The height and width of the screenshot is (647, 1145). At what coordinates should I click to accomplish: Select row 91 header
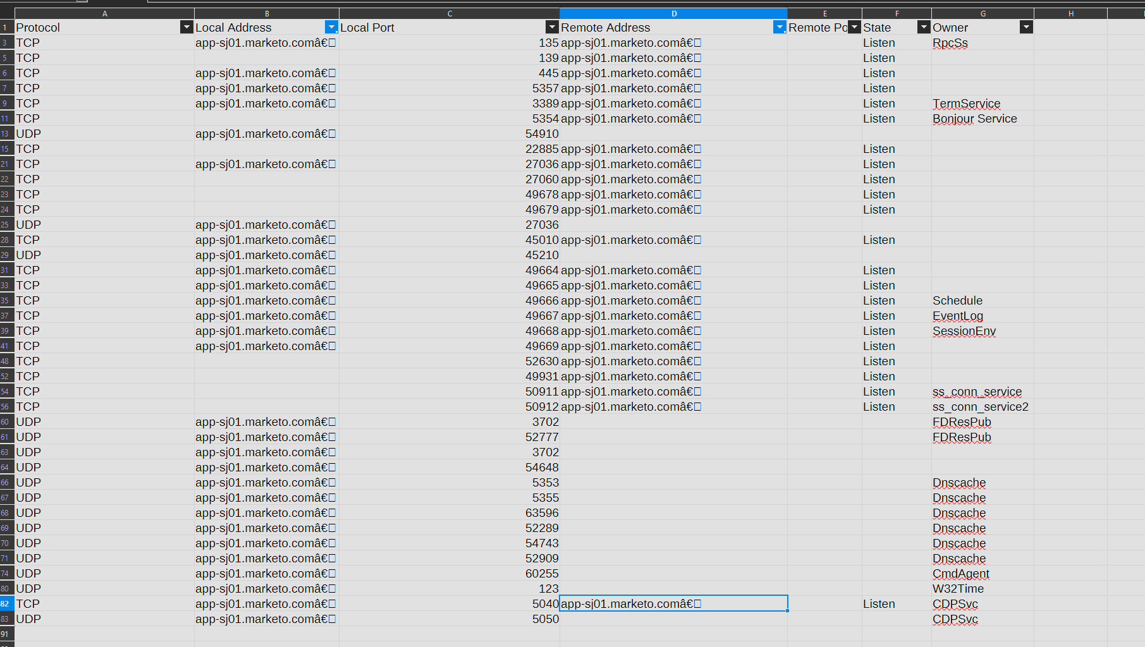click(x=7, y=634)
